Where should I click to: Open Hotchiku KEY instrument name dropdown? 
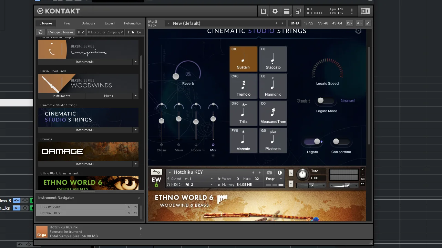169,173
